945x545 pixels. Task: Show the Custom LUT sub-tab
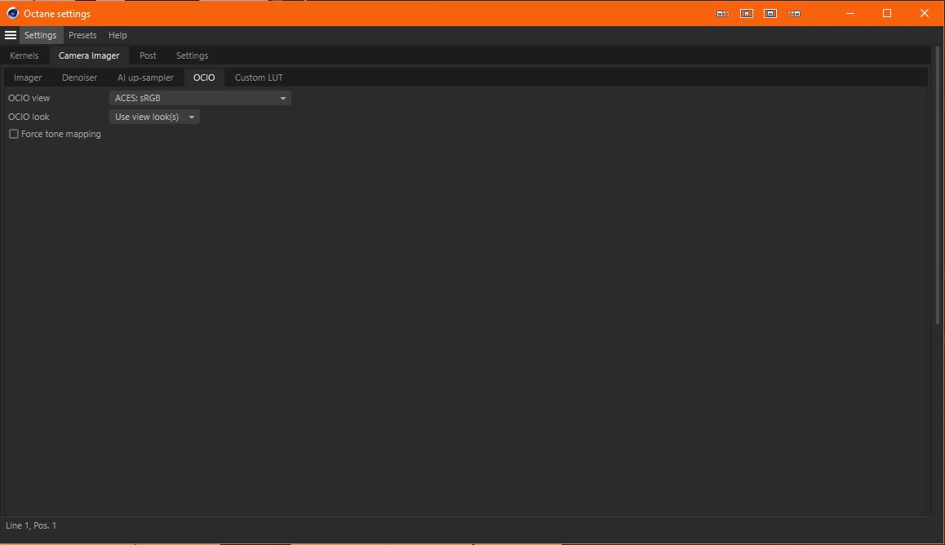click(259, 78)
